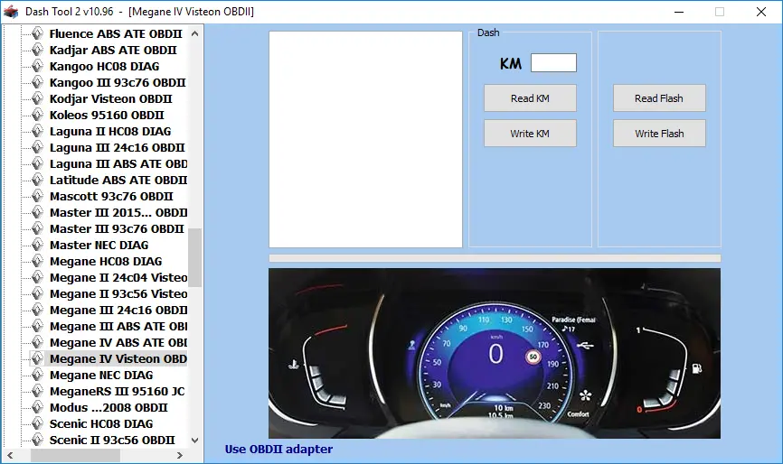
Task: Click the Renault icon beside Latitude ABS ATE
Action: click(37, 180)
